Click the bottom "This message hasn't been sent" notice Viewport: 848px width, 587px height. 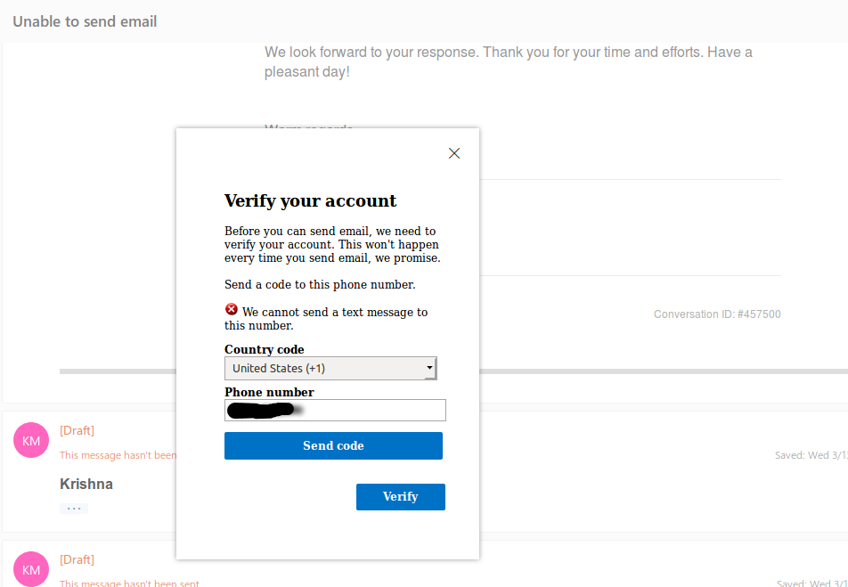click(129, 583)
